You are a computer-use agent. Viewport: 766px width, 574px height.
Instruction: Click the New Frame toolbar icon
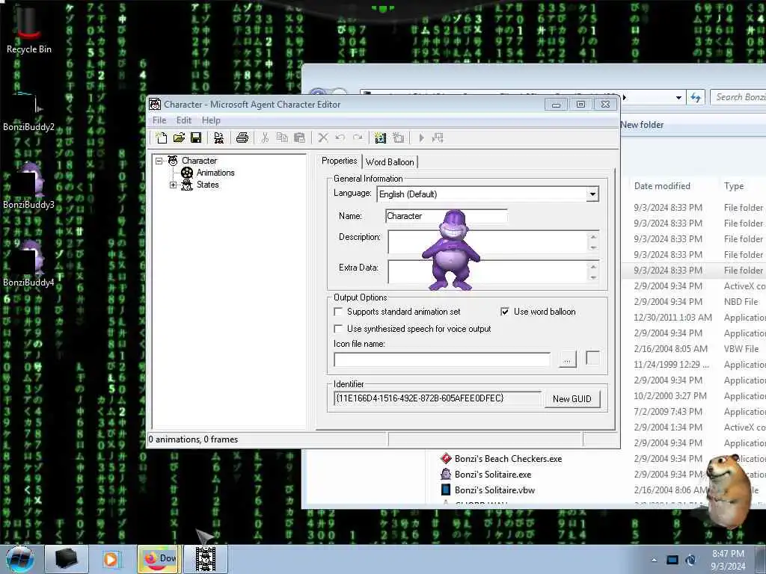pyautogui.click(x=398, y=138)
